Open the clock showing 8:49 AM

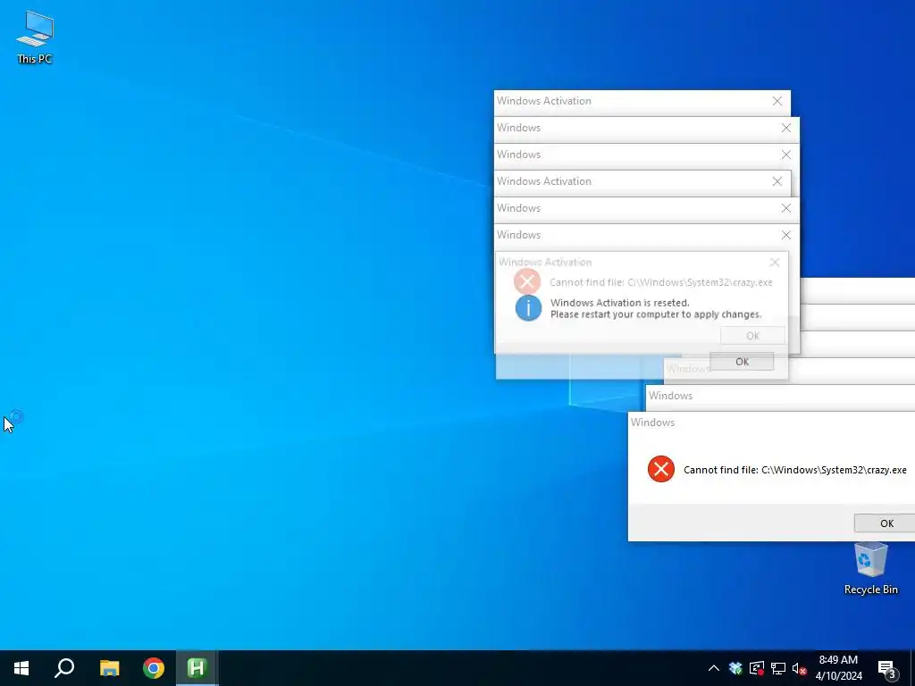click(838, 668)
